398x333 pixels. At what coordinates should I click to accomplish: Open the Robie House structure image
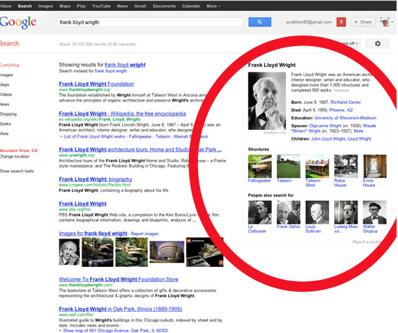pyautogui.click(x=346, y=166)
